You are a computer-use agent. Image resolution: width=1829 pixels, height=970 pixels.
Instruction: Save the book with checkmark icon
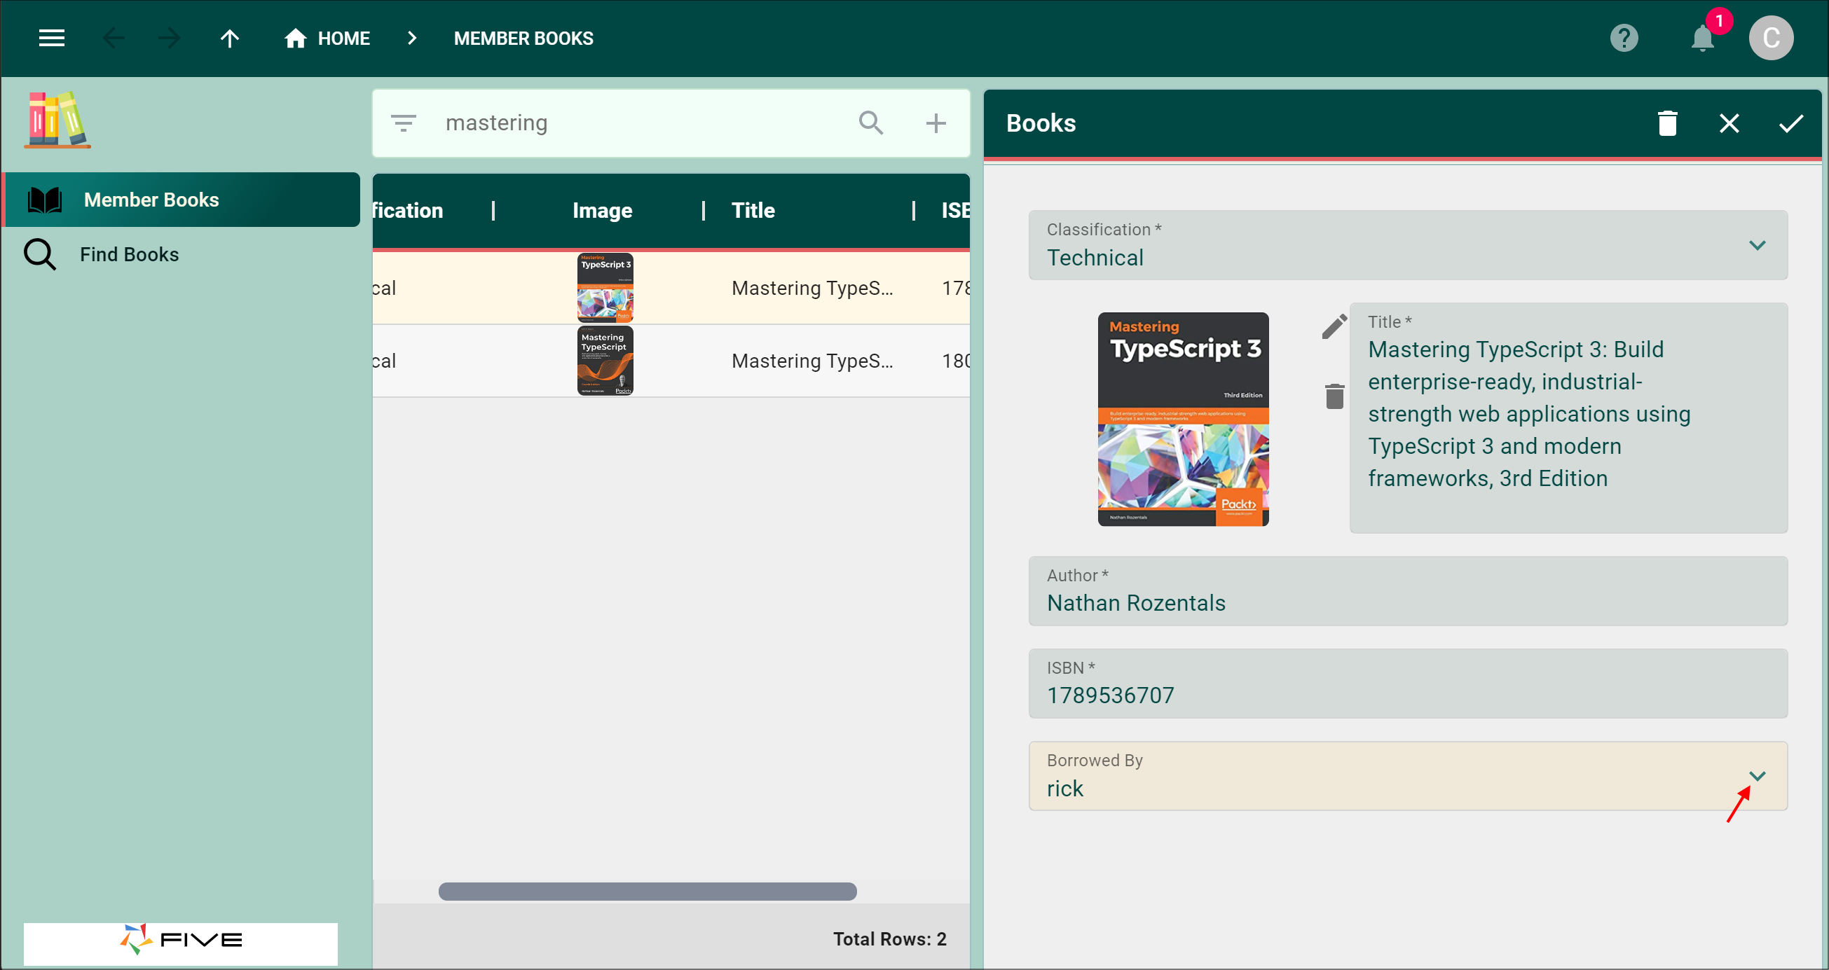1790,123
